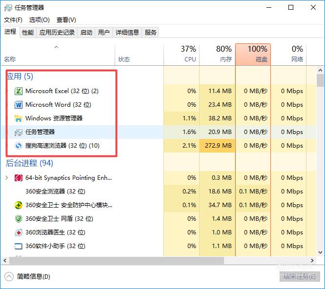325x289 pixels.
Task: Select the 360软件小助手 (32 位) row
Action: point(159,246)
